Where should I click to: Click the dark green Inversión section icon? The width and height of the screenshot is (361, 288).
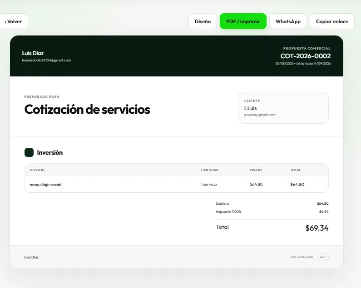(29, 152)
